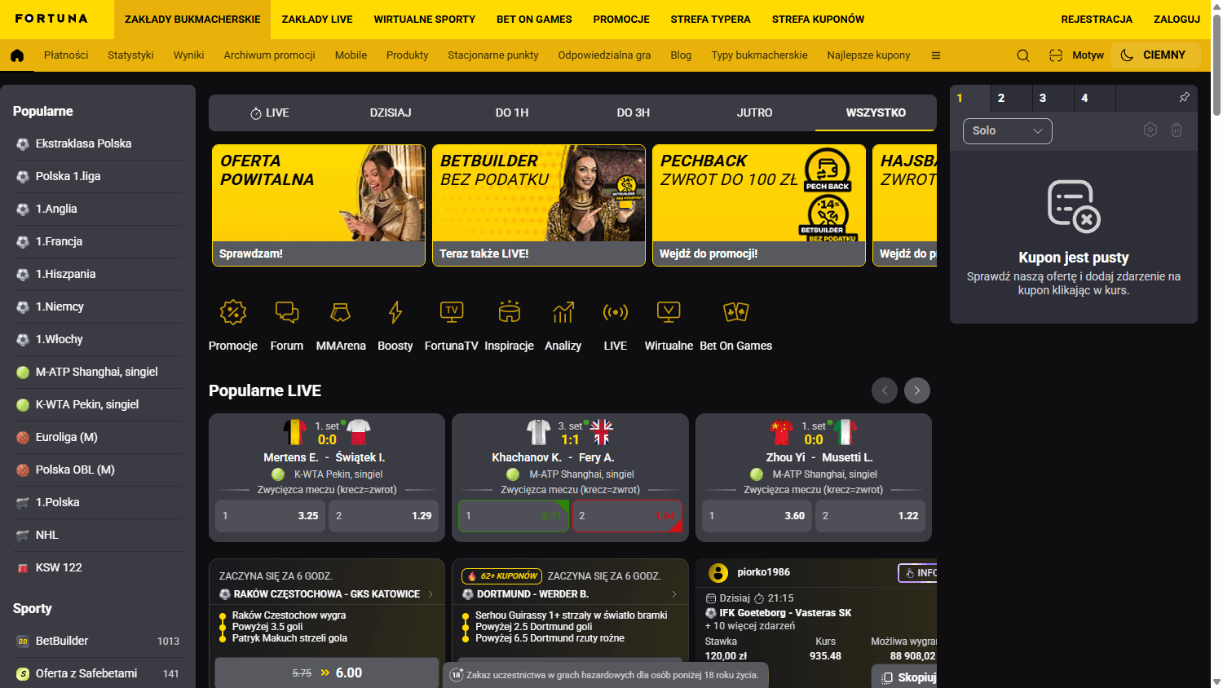Select KSW 122 in the sidebar
This screenshot has height=688, width=1223.
(x=98, y=567)
